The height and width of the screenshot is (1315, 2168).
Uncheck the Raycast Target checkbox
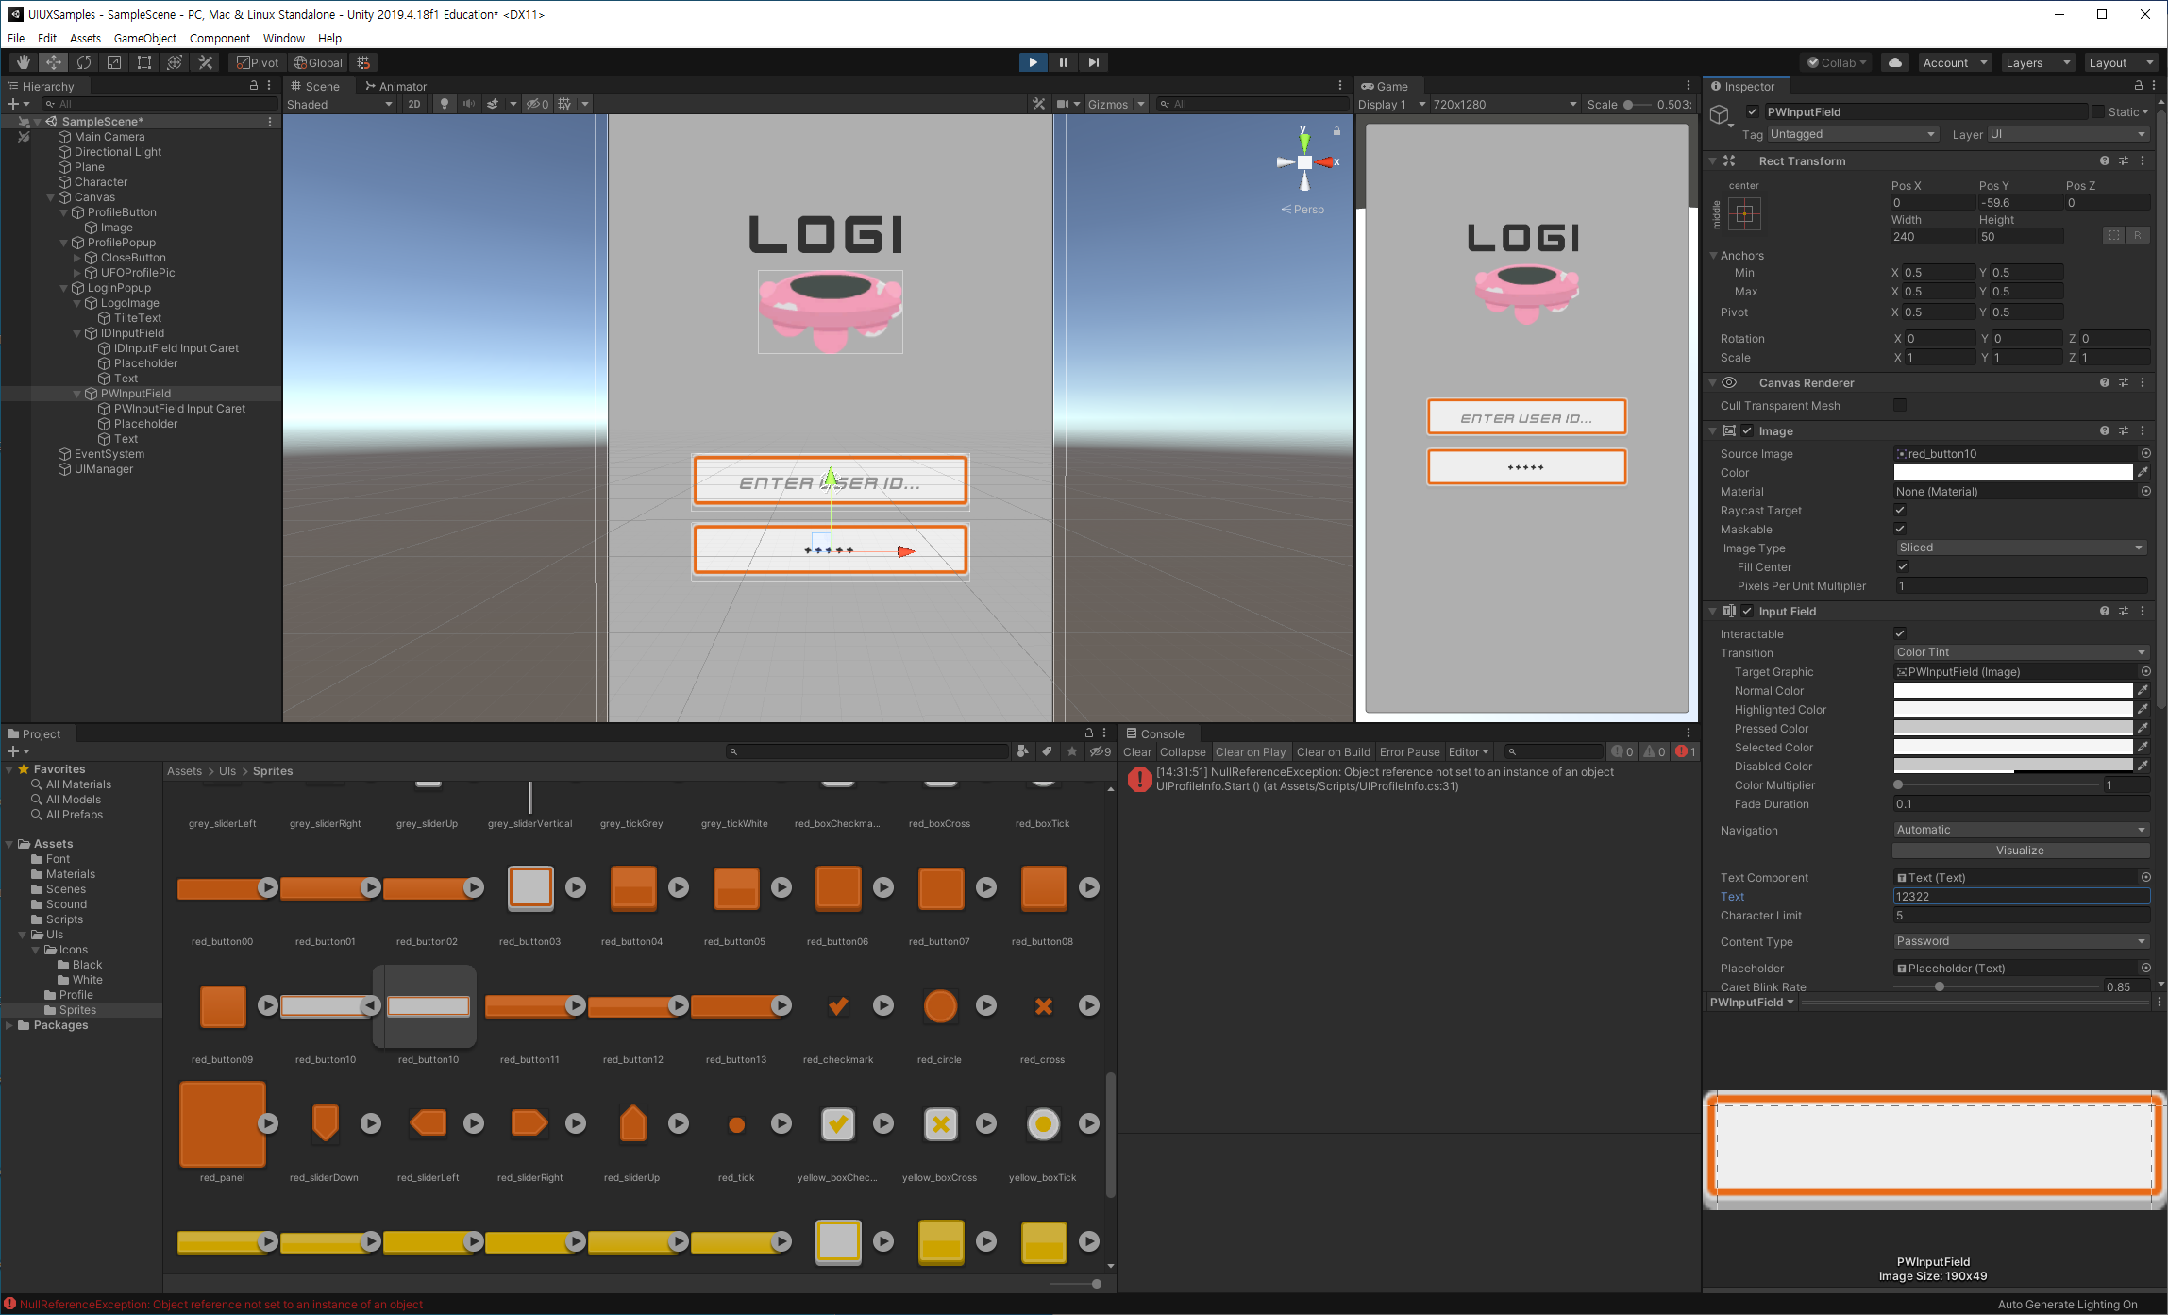pos(1900,511)
